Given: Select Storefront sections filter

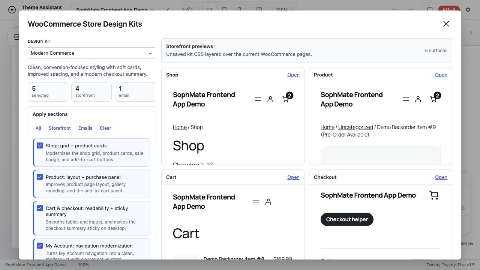Looking at the screenshot, I should pyautogui.click(x=60, y=128).
